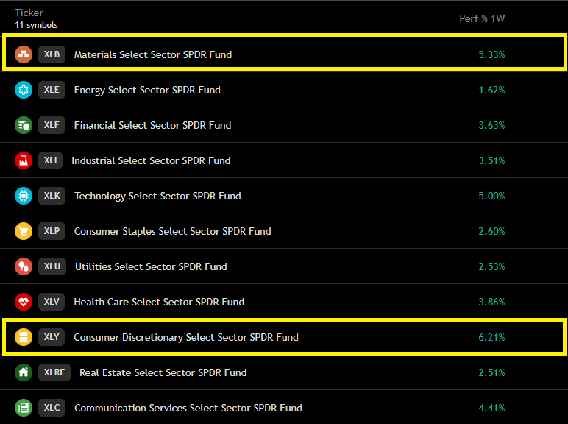Select the XLE ticker badge
The width and height of the screenshot is (568, 424).
(52, 90)
